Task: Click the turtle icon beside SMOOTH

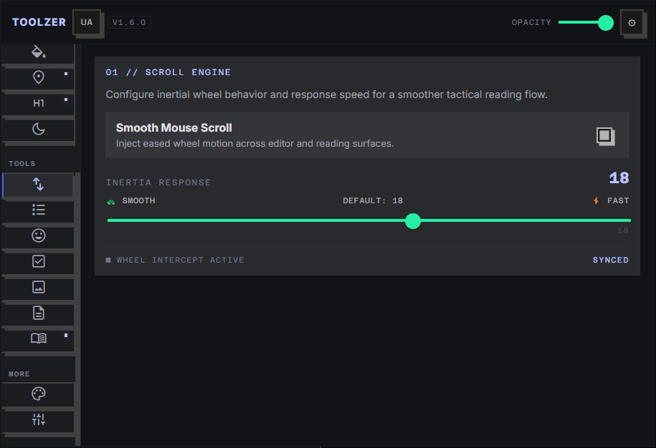Action: [111, 202]
